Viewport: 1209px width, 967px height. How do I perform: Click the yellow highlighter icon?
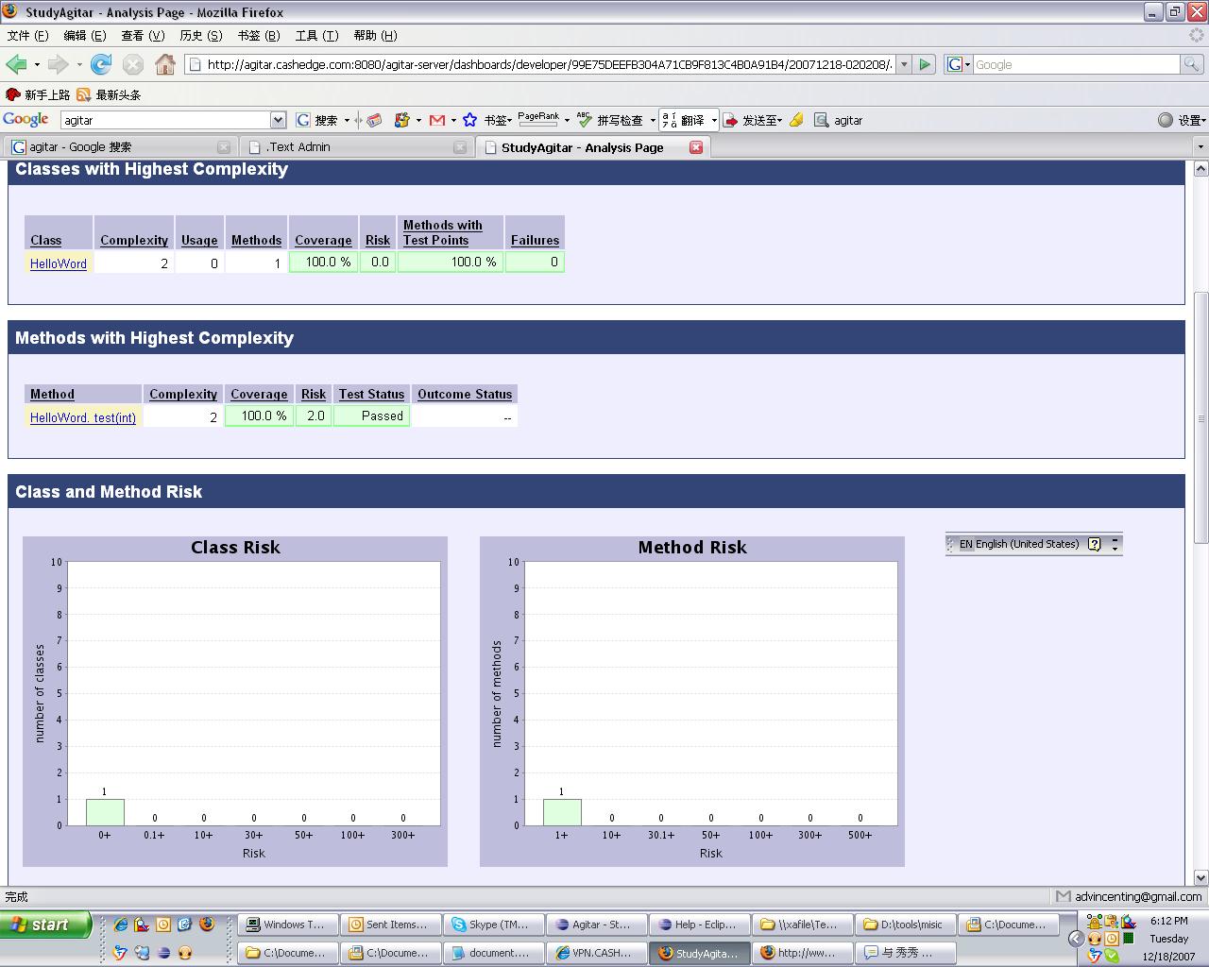point(796,120)
